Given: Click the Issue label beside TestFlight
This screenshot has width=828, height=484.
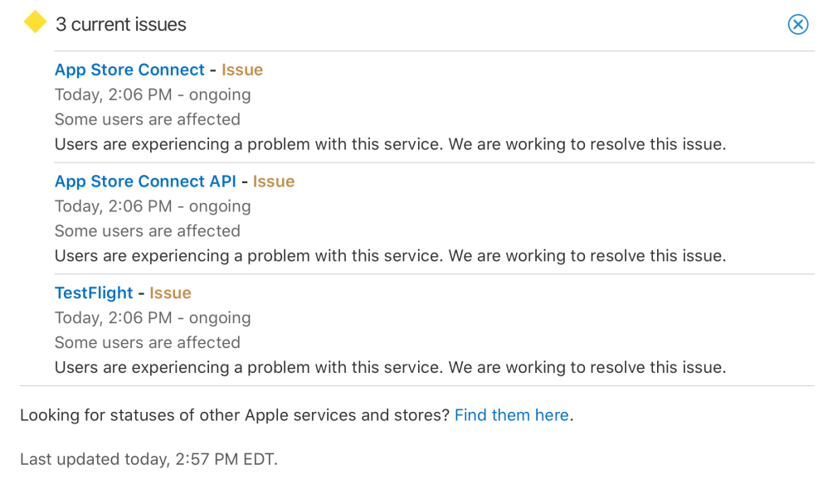Looking at the screenshot, I should 170,293.
